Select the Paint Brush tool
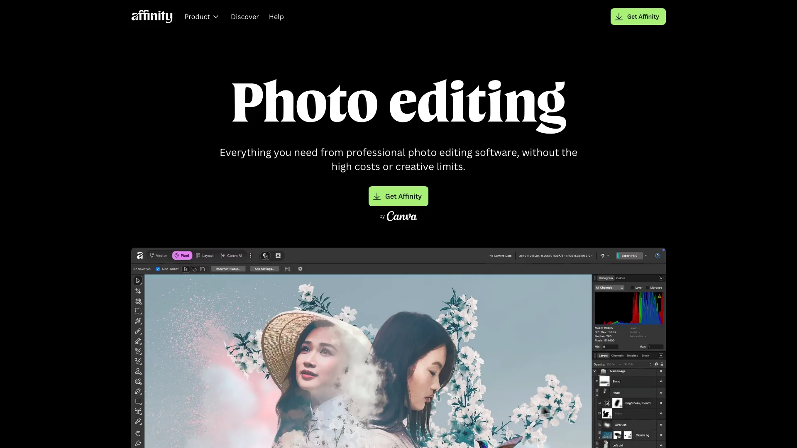 (x=138, y=331)
